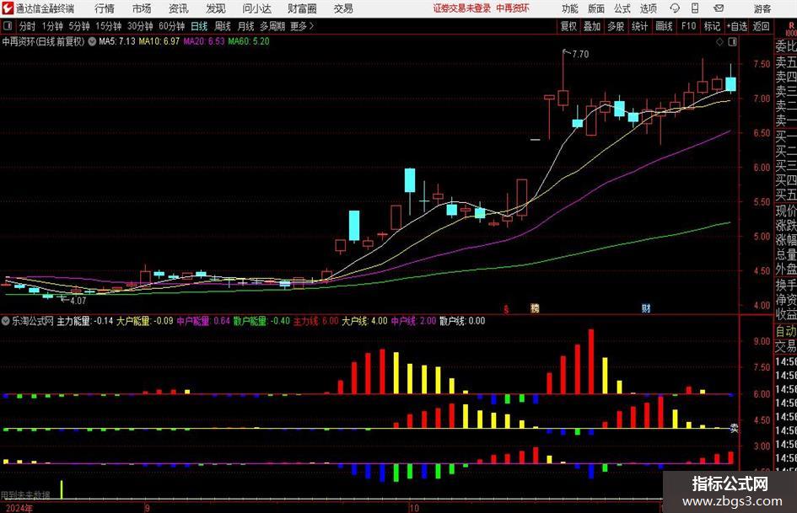Click the MA10: 6.97 value
797x513 pixels.
[x=159, y=41]
